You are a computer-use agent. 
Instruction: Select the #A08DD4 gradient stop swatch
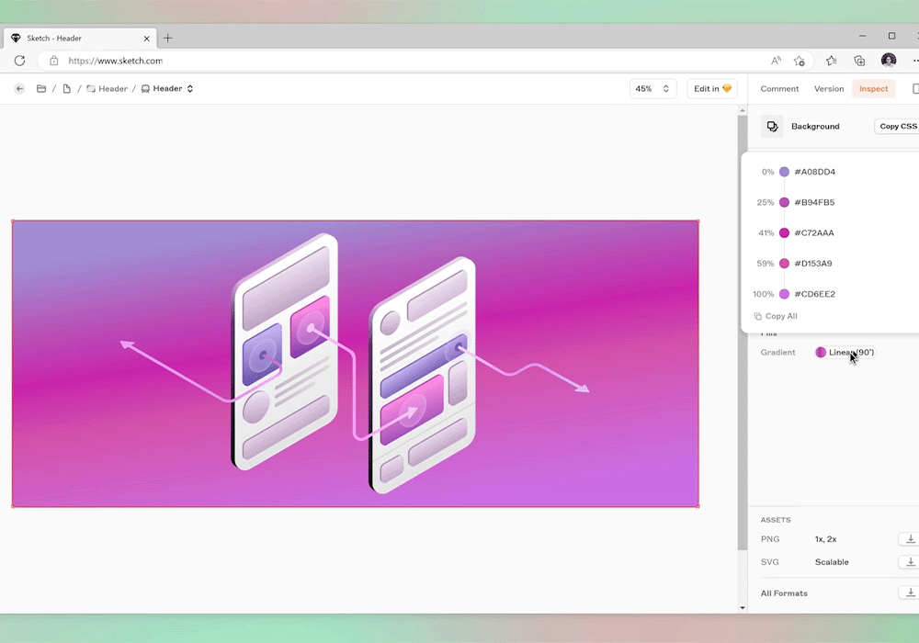784,172
